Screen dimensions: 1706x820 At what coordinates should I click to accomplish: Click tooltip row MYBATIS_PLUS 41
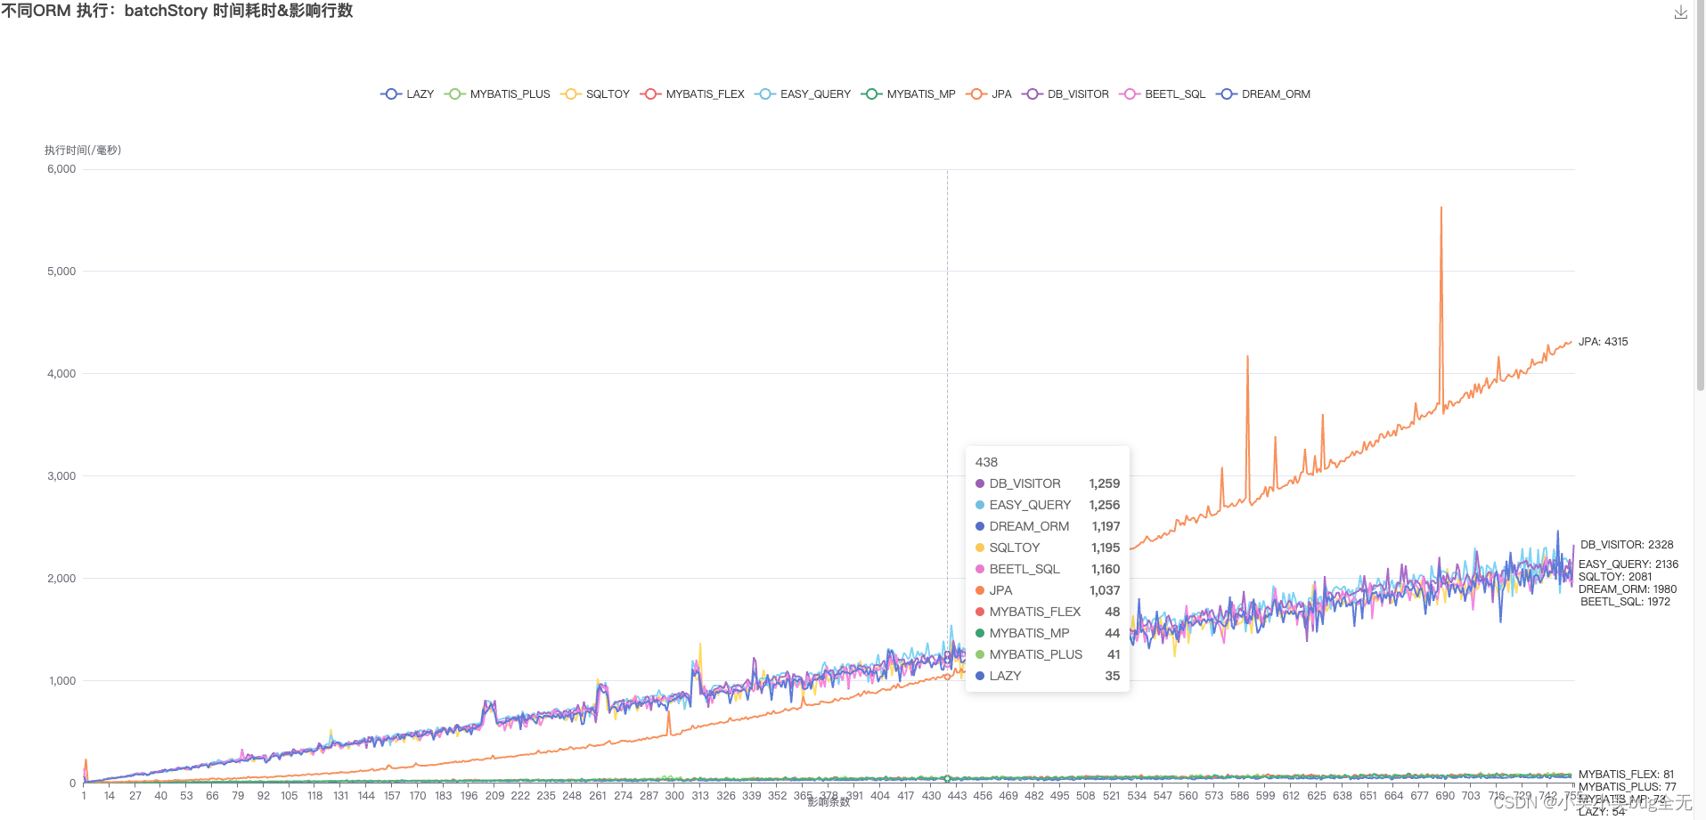coord(1048,654)
